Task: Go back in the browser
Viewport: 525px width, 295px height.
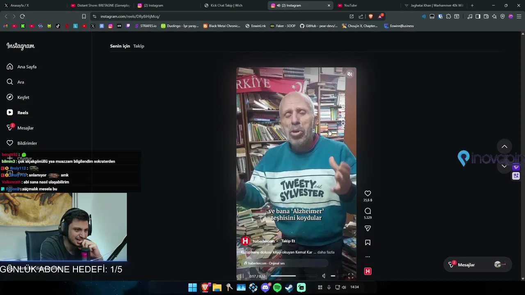Action: (x=6, y=16)
